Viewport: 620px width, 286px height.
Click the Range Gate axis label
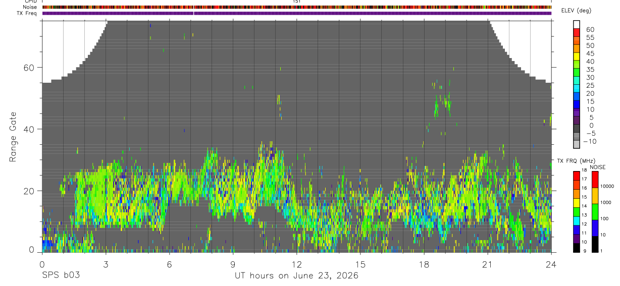point(13,137)
